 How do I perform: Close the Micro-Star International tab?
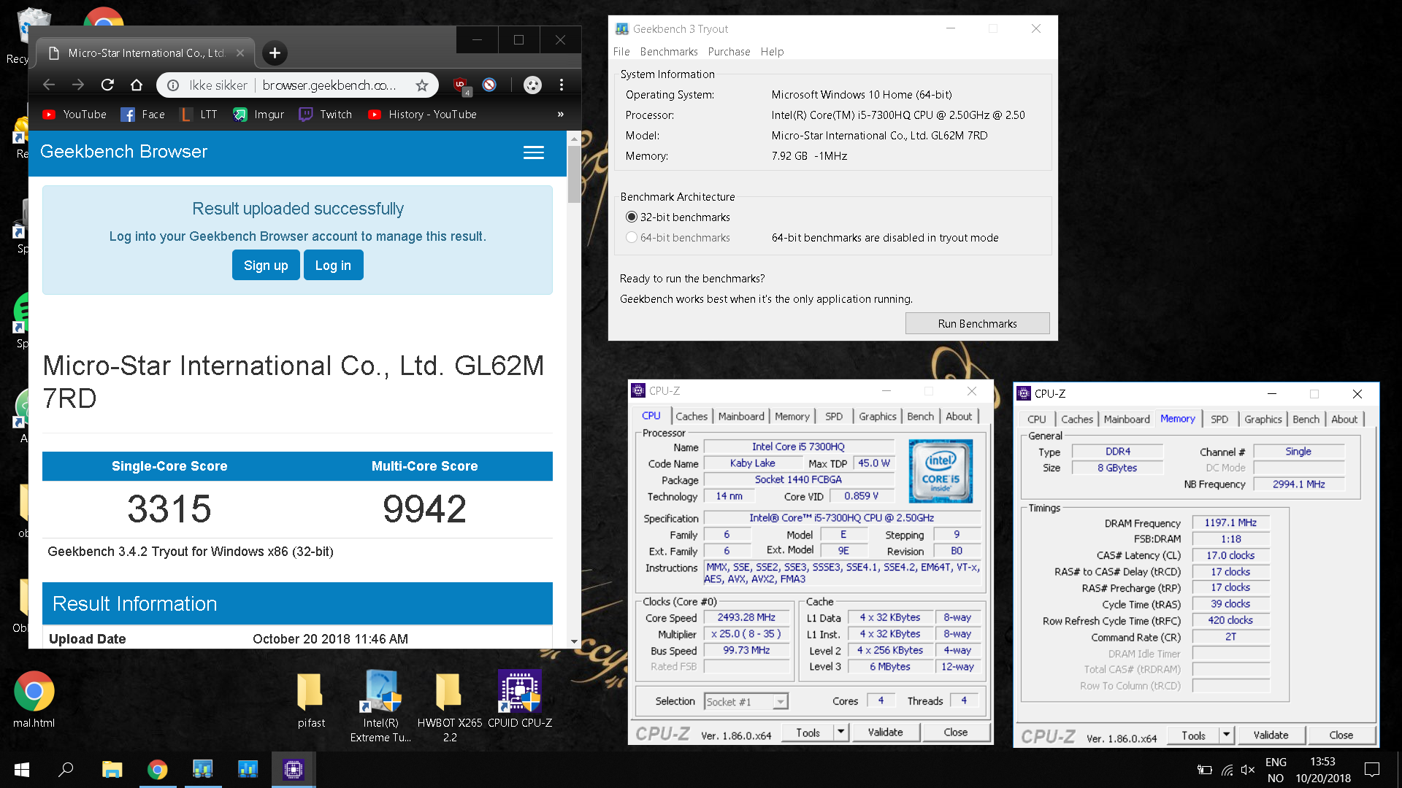[240, 53]
